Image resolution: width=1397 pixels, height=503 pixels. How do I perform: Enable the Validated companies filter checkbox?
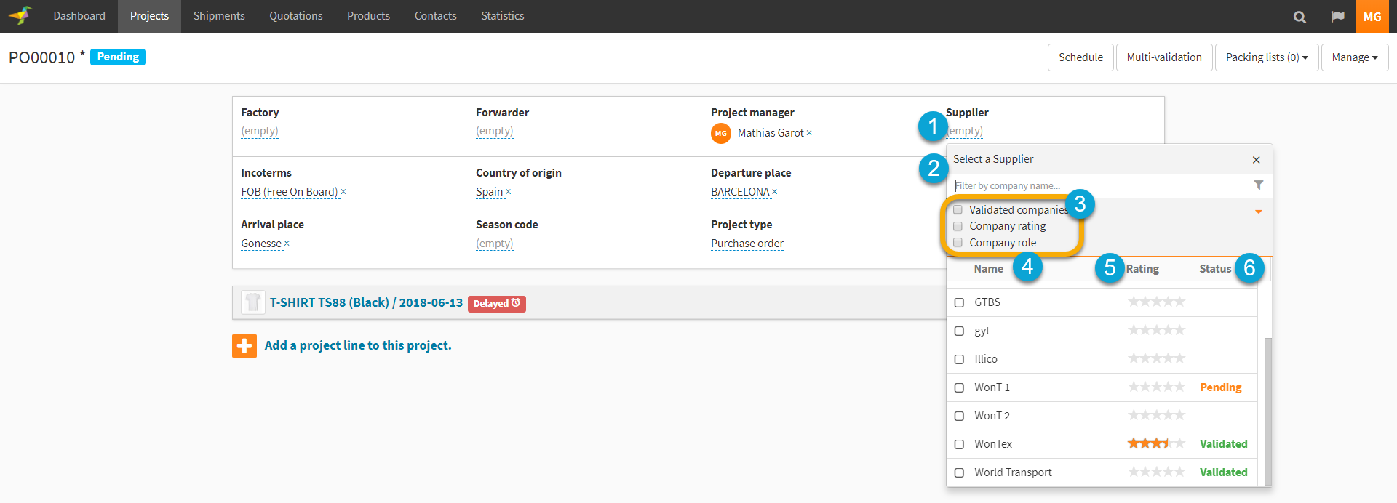(x=958, y=210)
